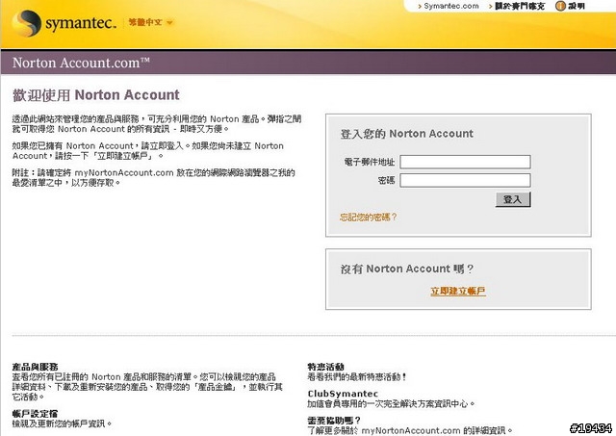Screen dimensions: 616x436
Task: Click the 產品與服務 heading
Action: coord(35,367)
